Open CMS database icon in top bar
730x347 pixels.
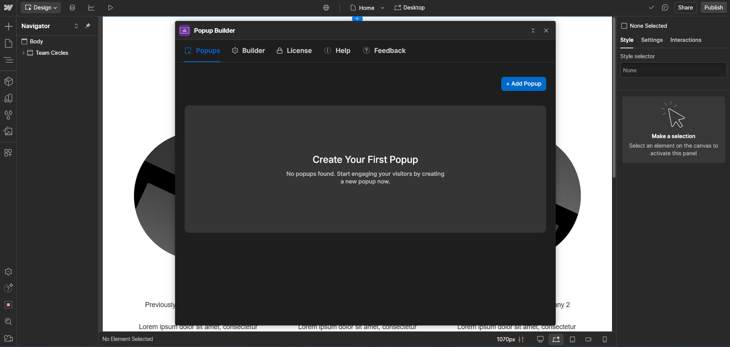(72, 8)
